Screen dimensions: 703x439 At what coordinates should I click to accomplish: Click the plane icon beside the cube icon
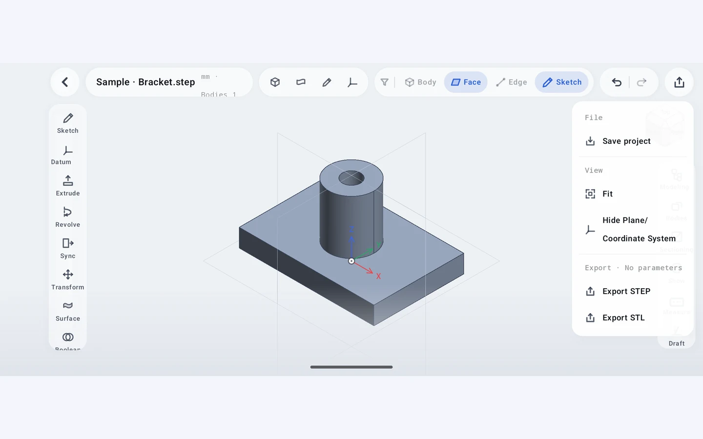(x=301, y=82)
